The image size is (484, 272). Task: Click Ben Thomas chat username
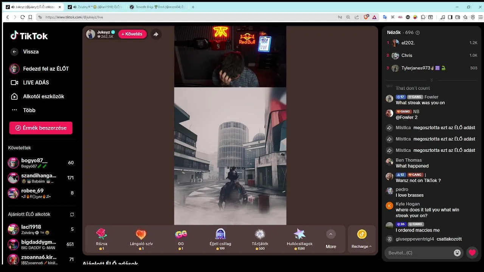point(408,160)
